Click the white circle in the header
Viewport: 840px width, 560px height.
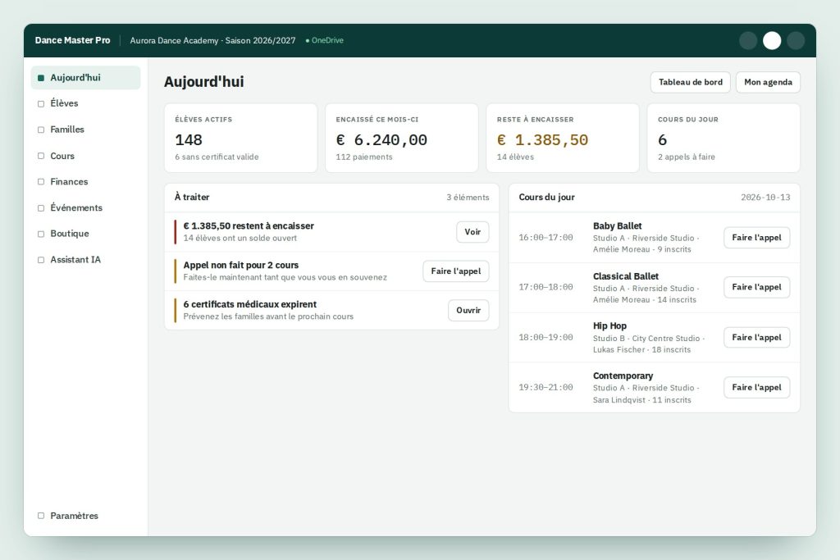pos(772,41)
